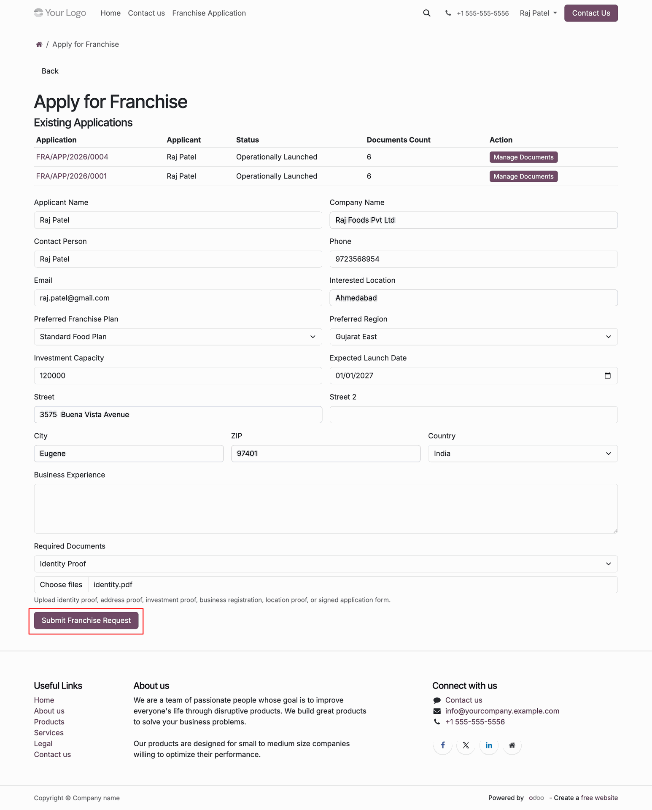
Task: Open the Country dropdown showing India
Action: pyautogui.click(x=523, y=454)
